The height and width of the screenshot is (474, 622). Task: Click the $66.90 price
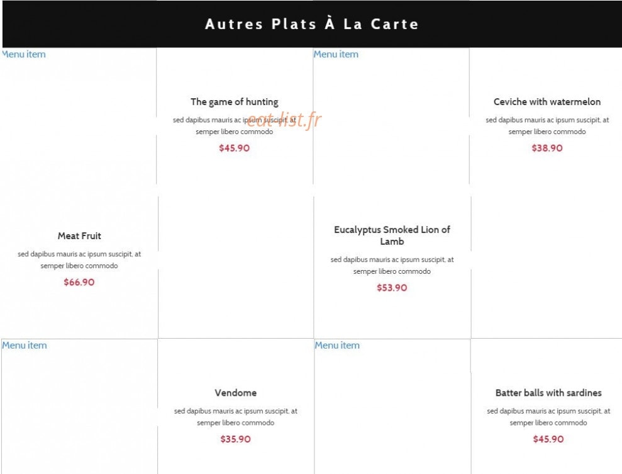click(x=79, y=282)
